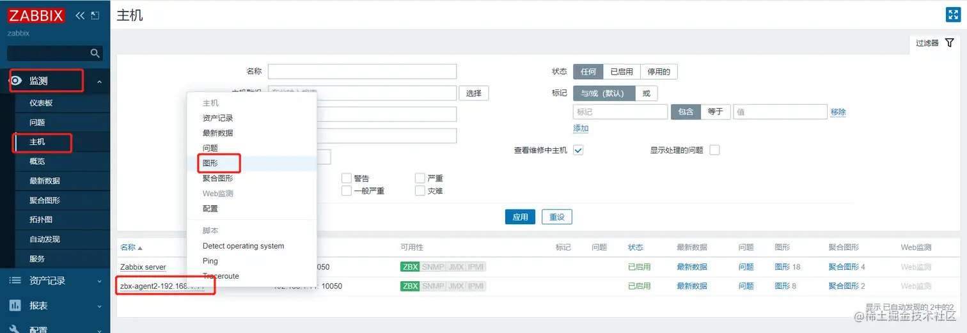967x333 pixels.
Task: Select 任何 status option
Action: (588, 72)
